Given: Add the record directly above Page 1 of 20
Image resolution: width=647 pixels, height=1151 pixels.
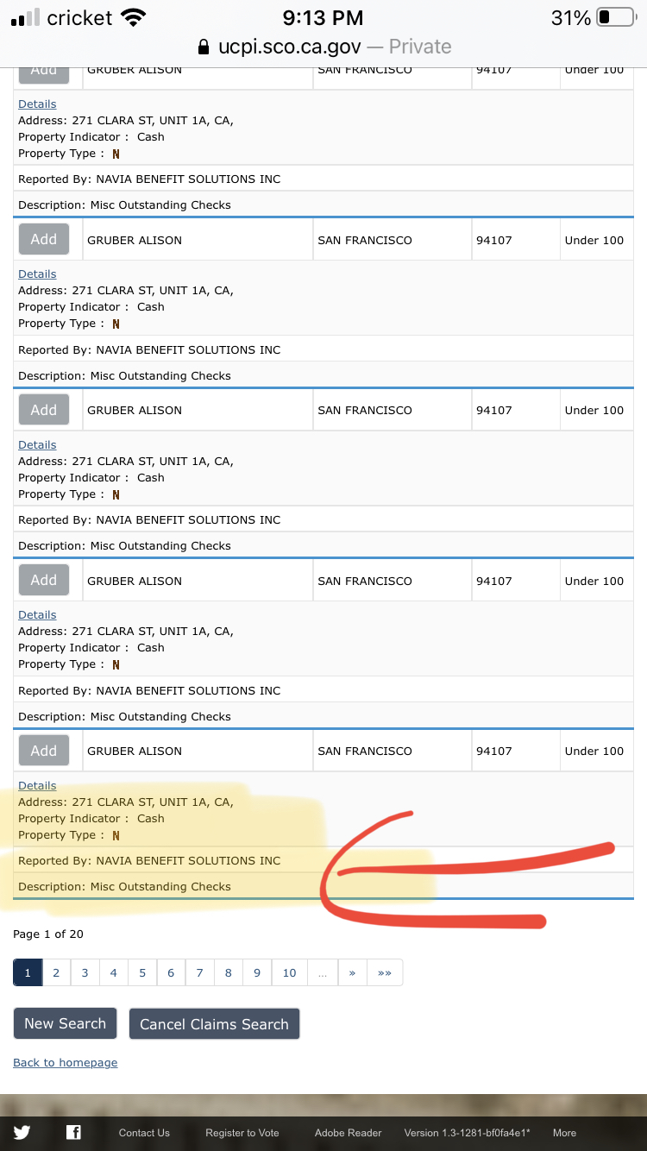Looking at the screenshot, I should coord(44,751).
